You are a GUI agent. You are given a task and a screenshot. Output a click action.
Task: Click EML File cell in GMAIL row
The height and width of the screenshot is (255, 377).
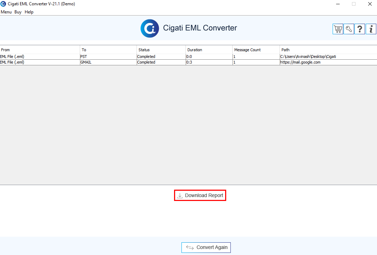(40, 62)
